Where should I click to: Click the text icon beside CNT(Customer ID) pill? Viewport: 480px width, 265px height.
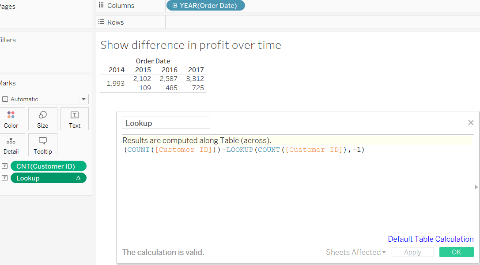tap(4, 166)
